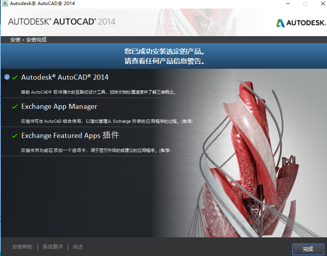Select 安装 in the breadcrumb navigation
Viewport: 327px width, 256px height.
click(x=15, y=39)
